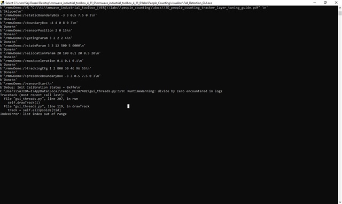Click the line 'sensorPosition 2 0 15'
The height and width of the screenshot is (204, 342).
(x=36, y=30)
